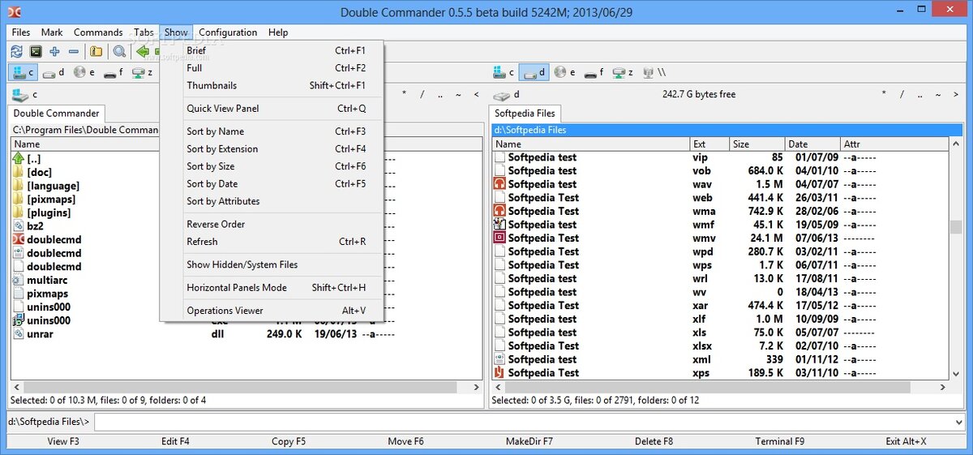This screenshot has height=455, width=973.
Task: Open the Mark menu
Action: pyautogui.click(x=52, y=32)
